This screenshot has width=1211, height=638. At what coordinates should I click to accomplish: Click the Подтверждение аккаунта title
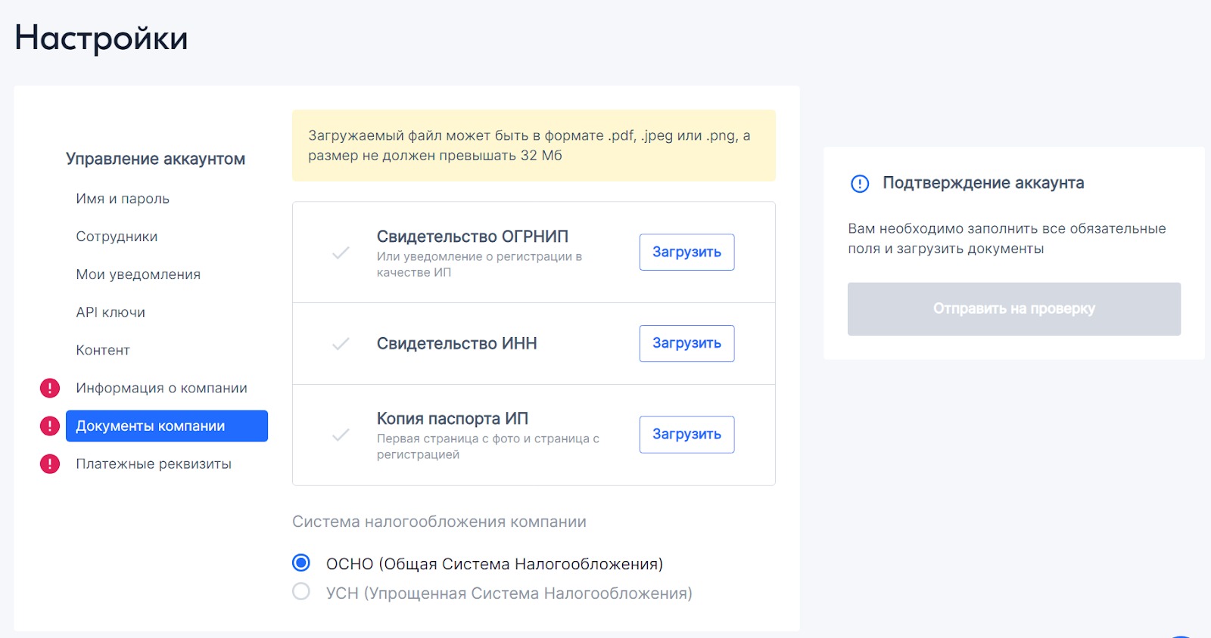[x=983, y=183]
